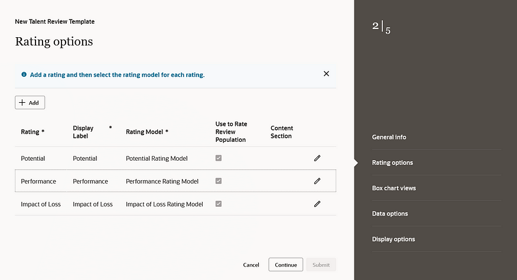Add a new rating

[30, 103]
